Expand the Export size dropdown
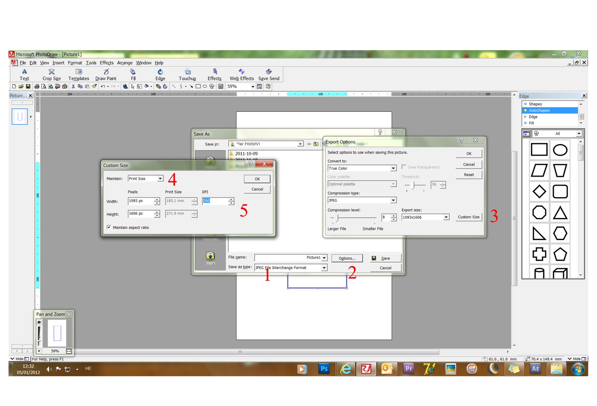The image size is (597, 406). 446,217
